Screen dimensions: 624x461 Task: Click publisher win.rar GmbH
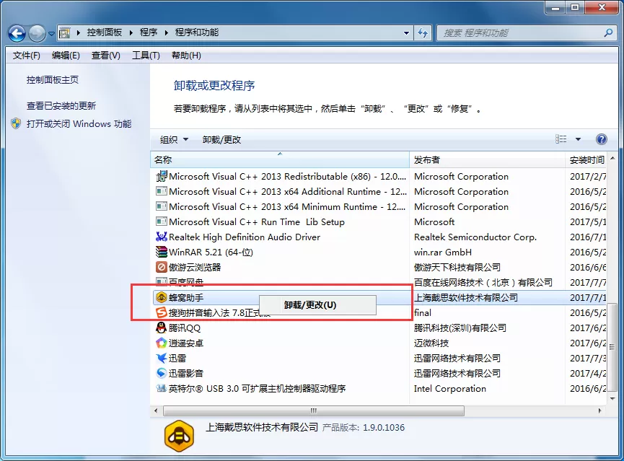pyautogui.click(x=442, y=252)
